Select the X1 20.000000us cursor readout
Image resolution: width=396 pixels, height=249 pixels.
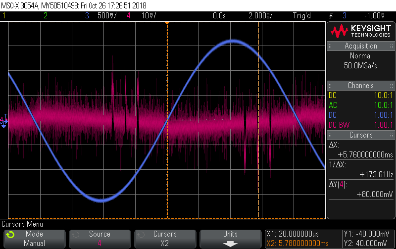pos(293,234)
